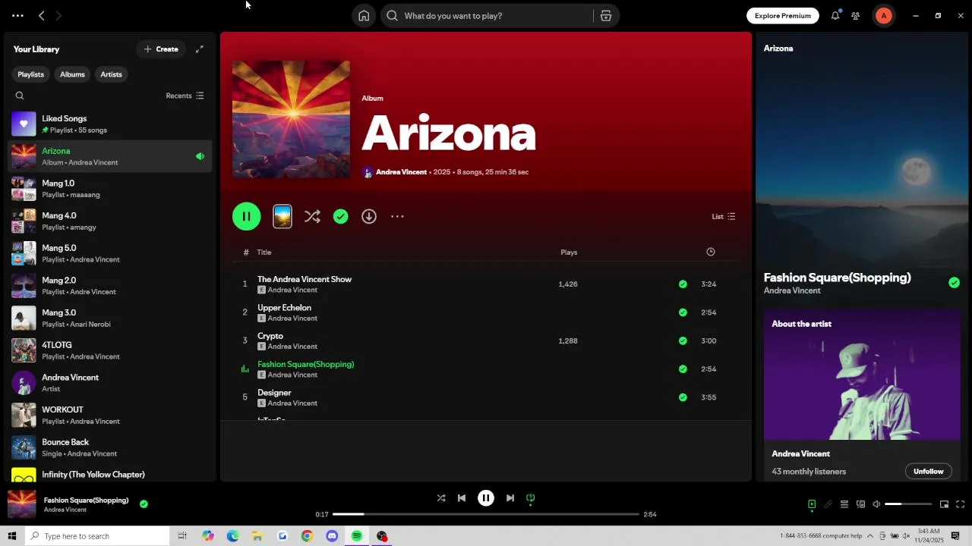The width and height of the screenshot is (972, 546).
Task: Select the Upper Echelon track
Action: click(x=284, y=308)
